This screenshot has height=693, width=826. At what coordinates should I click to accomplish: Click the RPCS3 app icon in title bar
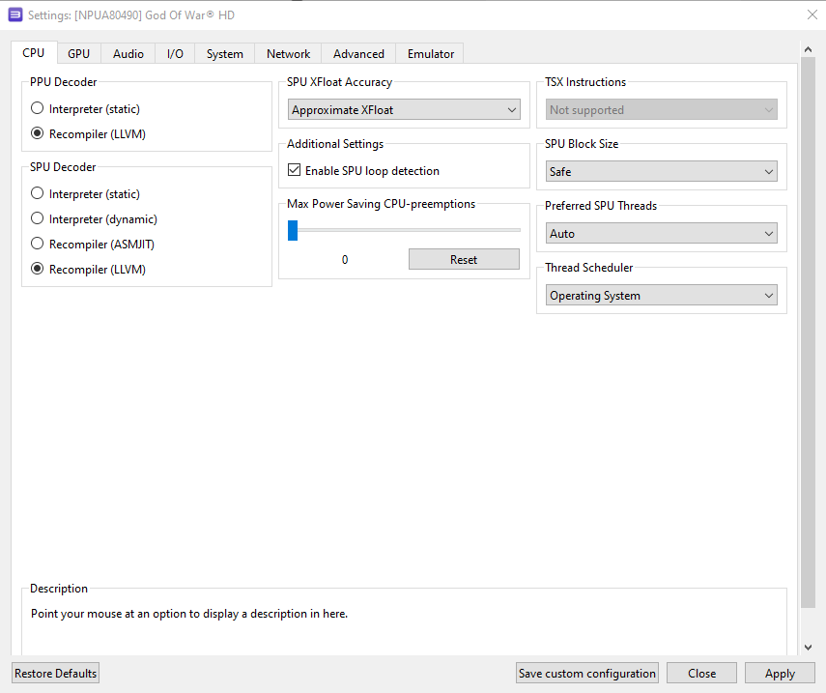click(15, 14)
